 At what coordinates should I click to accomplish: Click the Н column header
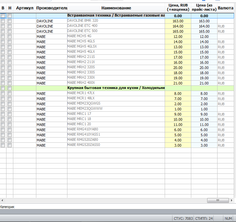pyautogui.click(x=10, y=8)
